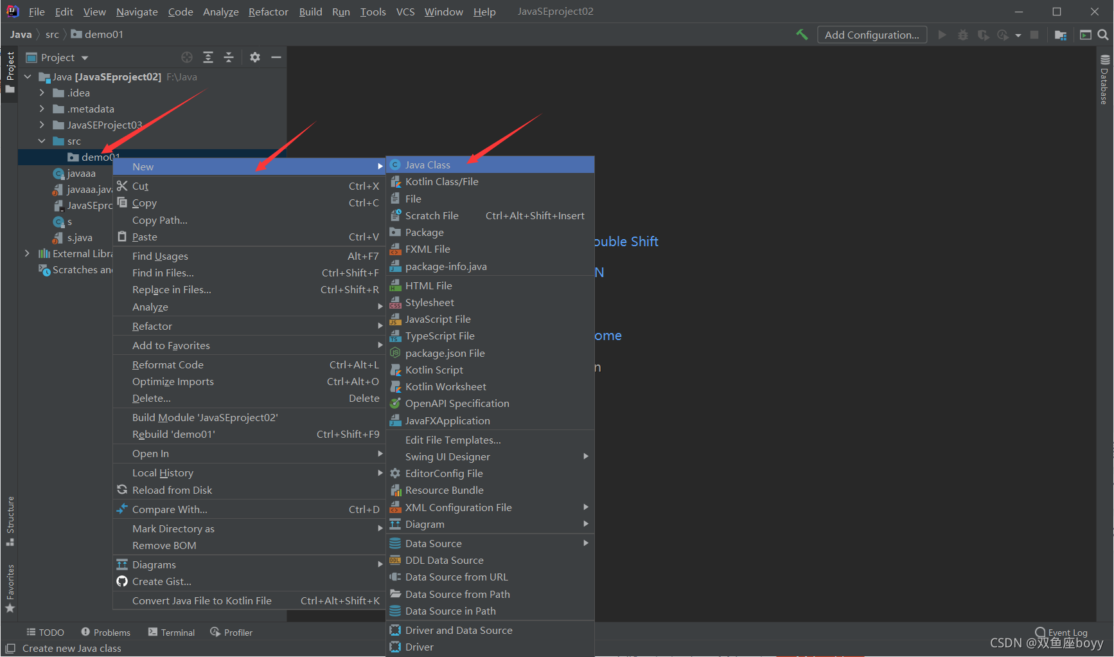Click the Build project hammer icon
This screenshot has height=657, width=1114.
coord(802,35)
